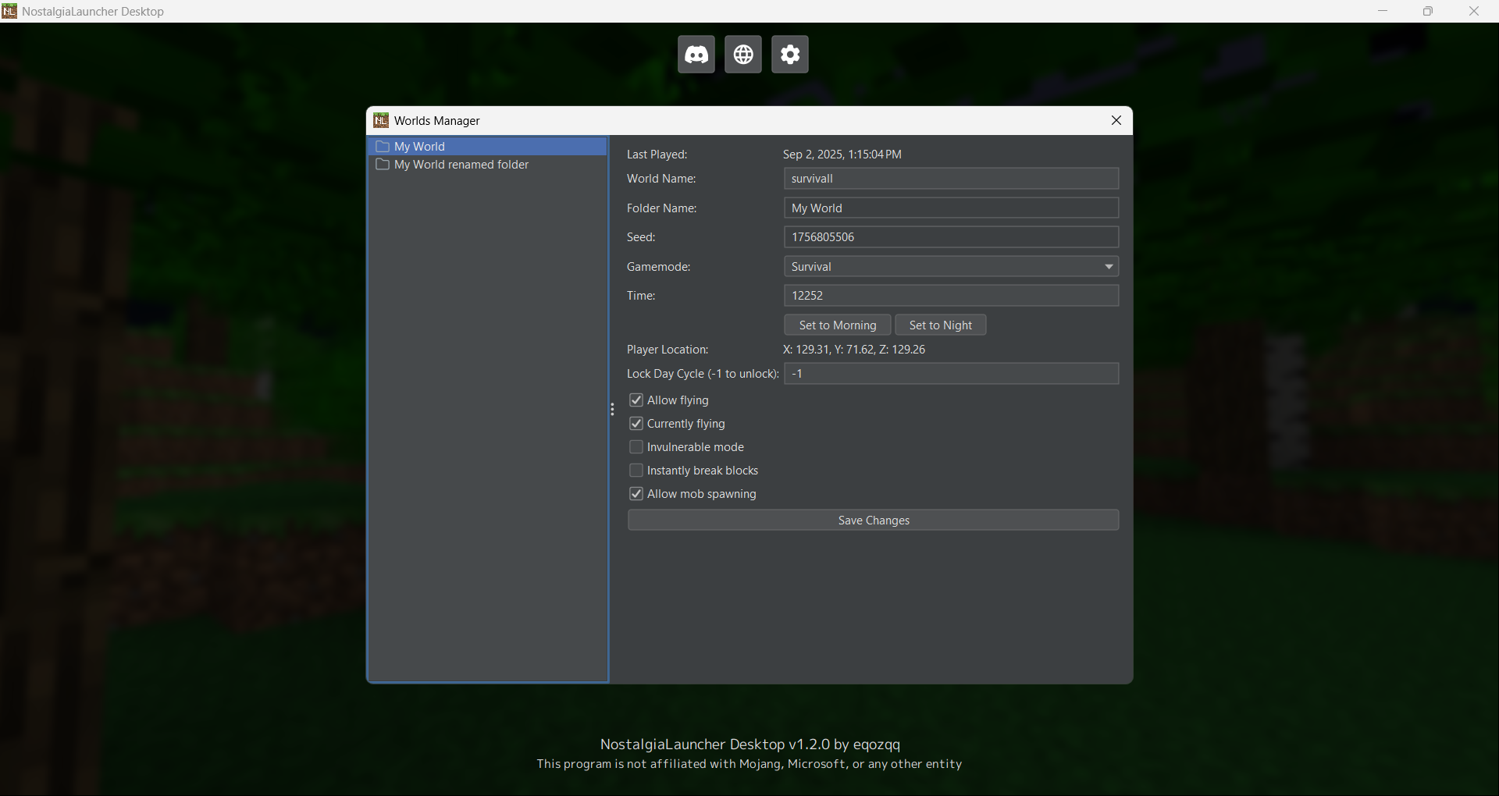Select My World in worlds list
The image size is (1499, 796).
pos(487,147)
